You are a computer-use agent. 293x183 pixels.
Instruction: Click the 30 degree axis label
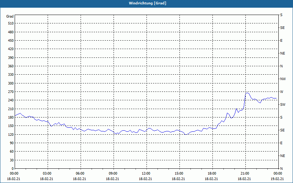(12, 160)
